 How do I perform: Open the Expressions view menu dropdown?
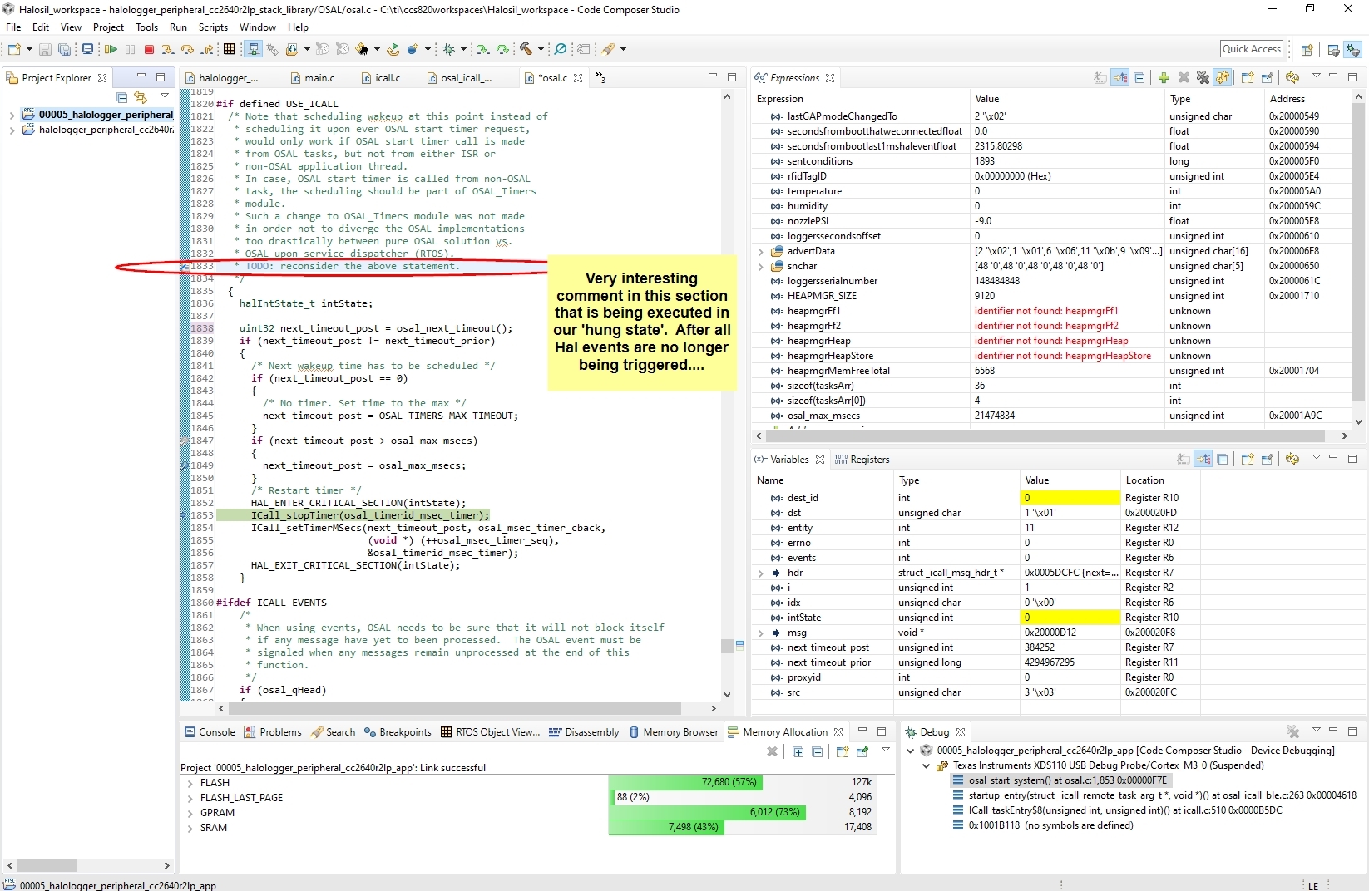1316,76
